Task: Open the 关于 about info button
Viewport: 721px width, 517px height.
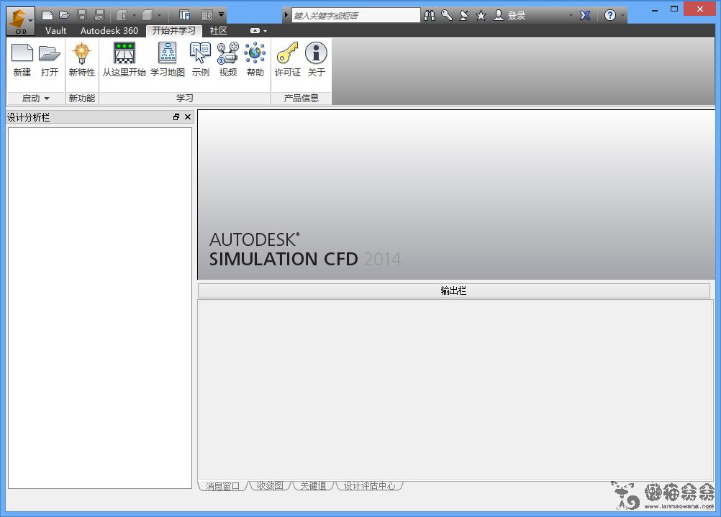Action: (316, 60)
